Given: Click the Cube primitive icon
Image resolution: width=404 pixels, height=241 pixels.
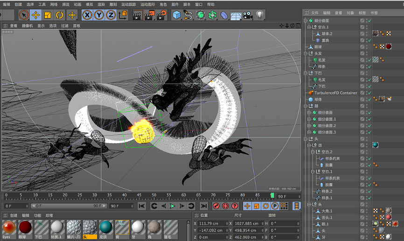Looking at the screenshot, I should [x=176, y=15].
